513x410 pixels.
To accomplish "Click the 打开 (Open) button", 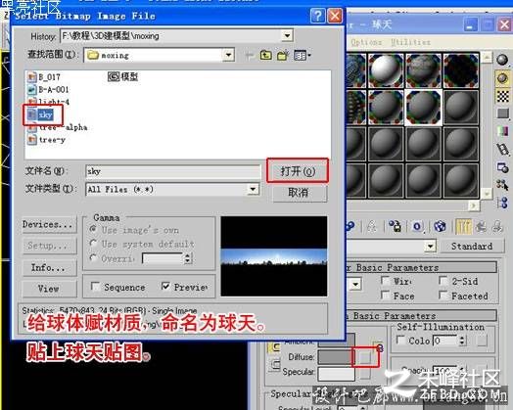I will 298,171.
